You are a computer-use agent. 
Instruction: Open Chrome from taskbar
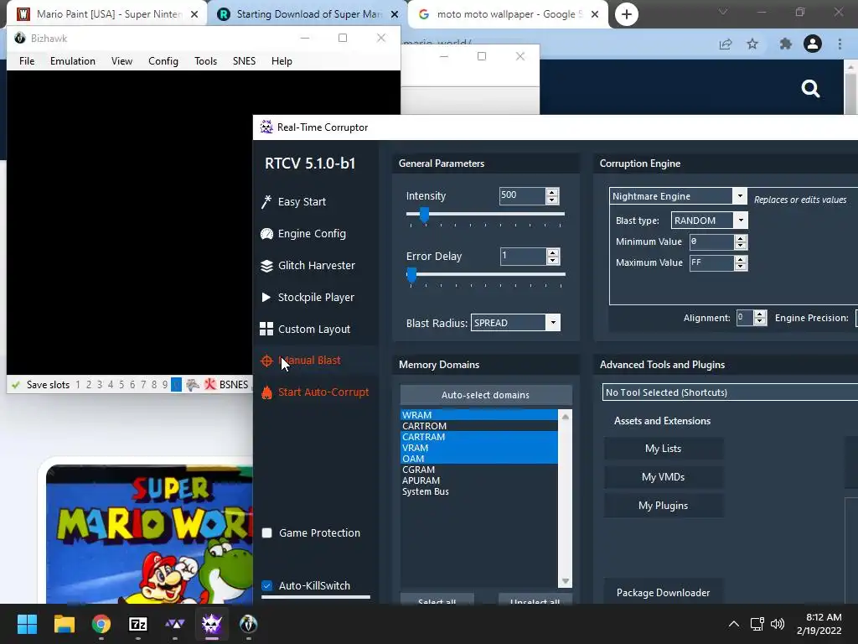pyautogui.click(x=101, y=624)
